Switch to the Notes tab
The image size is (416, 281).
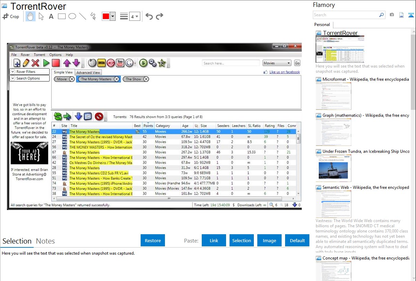tap(45, 241)
